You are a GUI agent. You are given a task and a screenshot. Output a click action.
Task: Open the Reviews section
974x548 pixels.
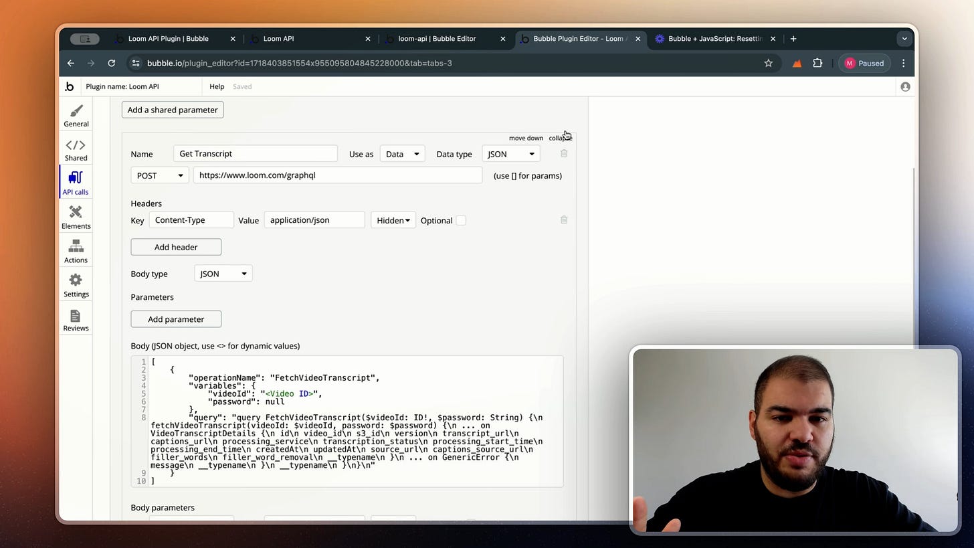click(76, 320)
